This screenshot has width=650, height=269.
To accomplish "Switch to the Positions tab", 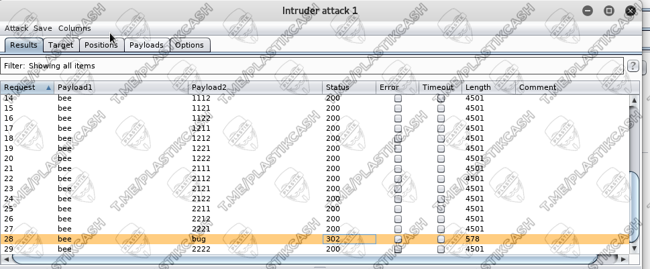I will point(101,45).
